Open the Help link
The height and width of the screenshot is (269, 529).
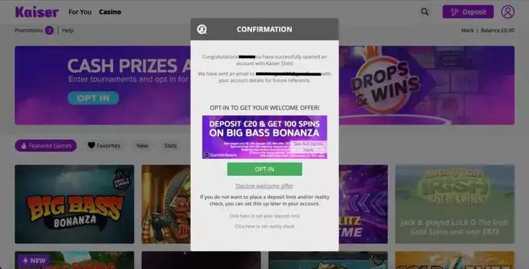point(68,30)
